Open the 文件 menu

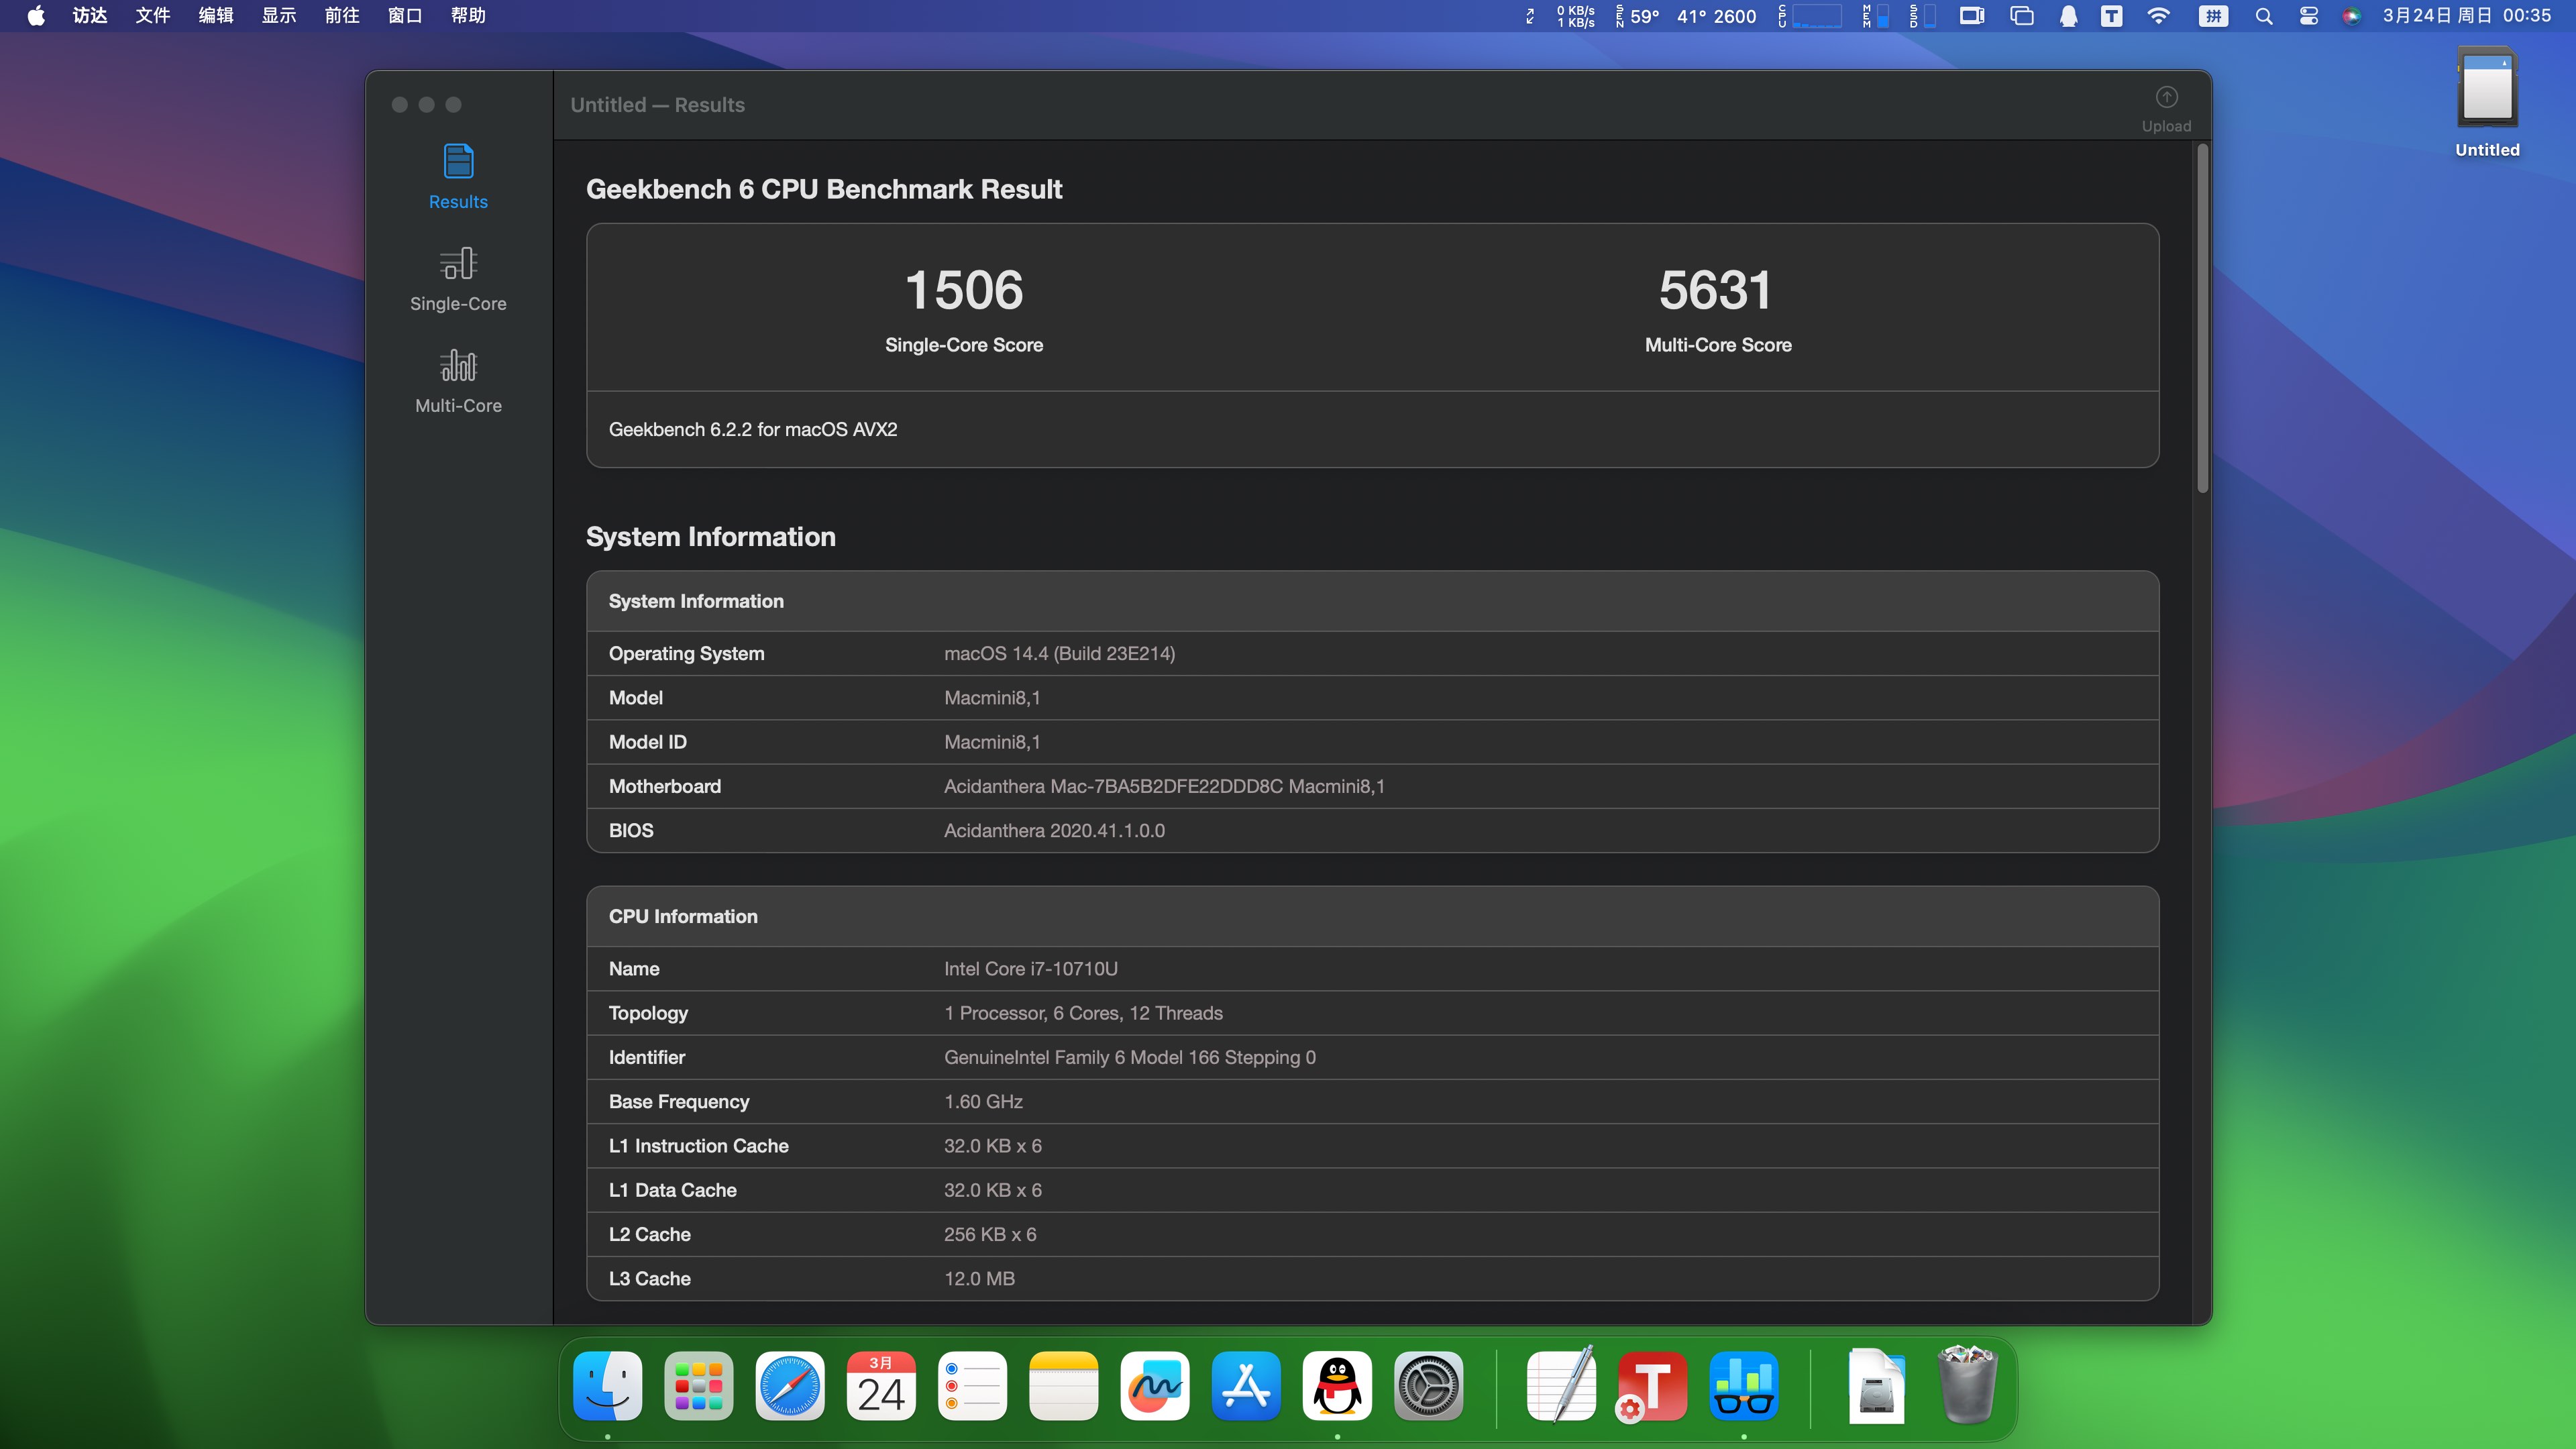click(x=152, y=16)
